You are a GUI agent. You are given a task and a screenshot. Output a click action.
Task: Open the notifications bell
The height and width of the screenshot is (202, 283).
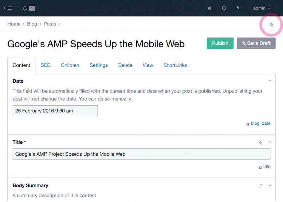[25, 8]
